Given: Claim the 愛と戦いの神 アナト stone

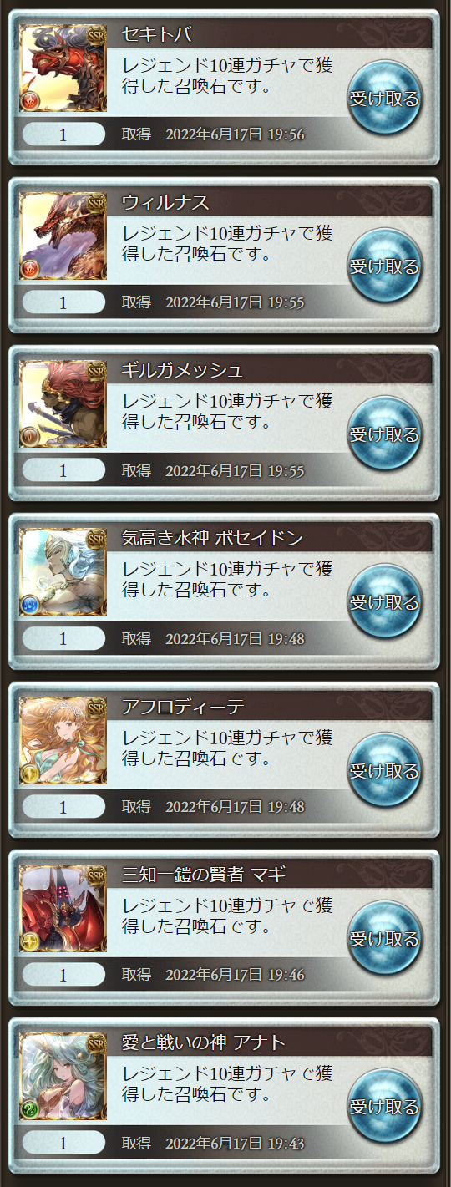Looking at the screenshot, I should click(384, 1107).
